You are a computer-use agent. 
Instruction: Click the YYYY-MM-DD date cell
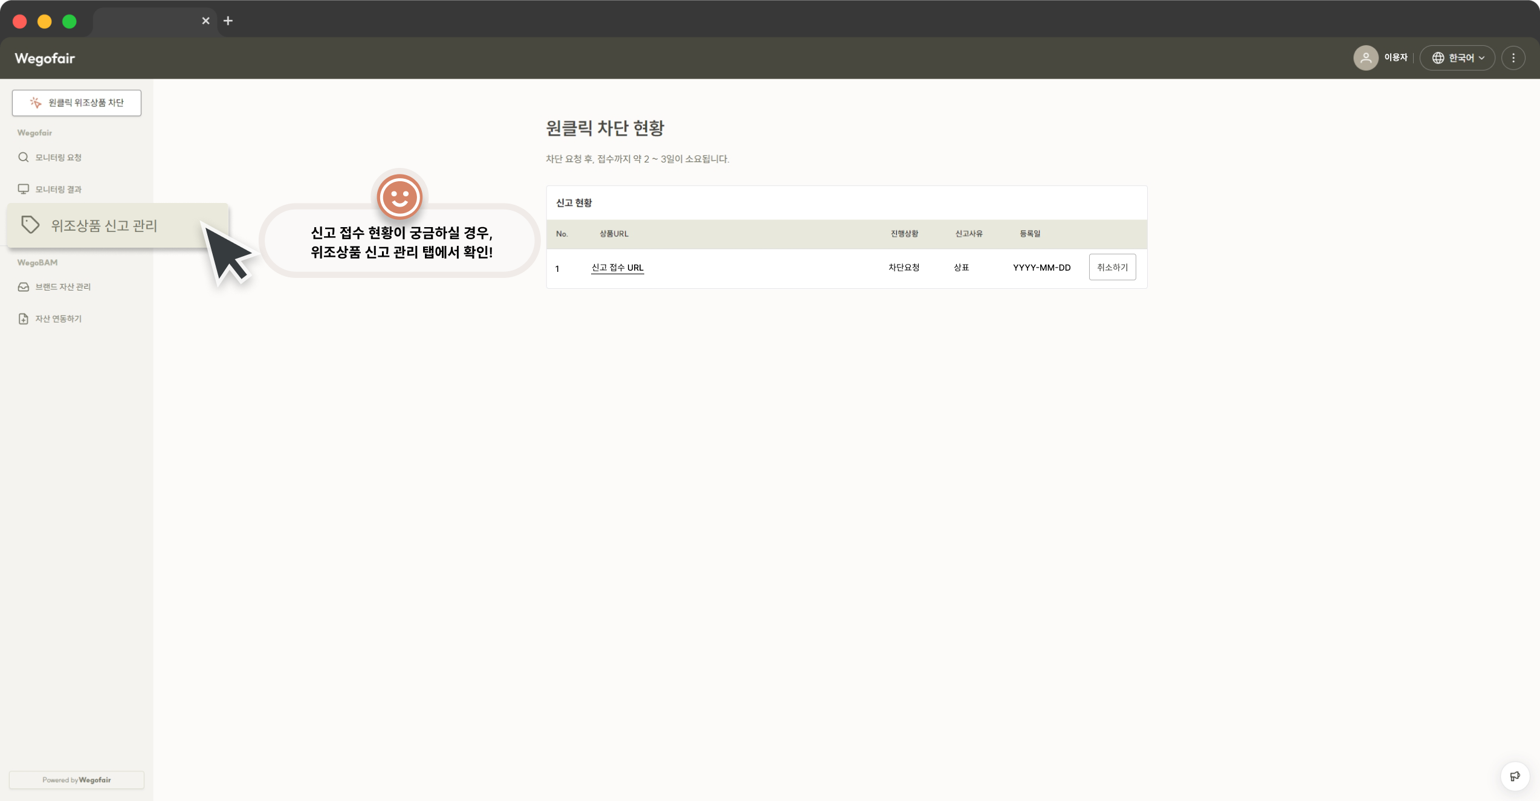pos(1041,268)
